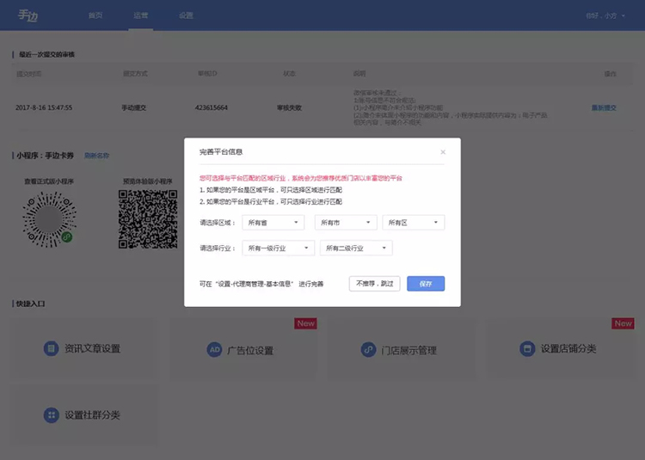
Task: Expand the 所有一级行业 dropdown
Action: (x=279, y=248)
